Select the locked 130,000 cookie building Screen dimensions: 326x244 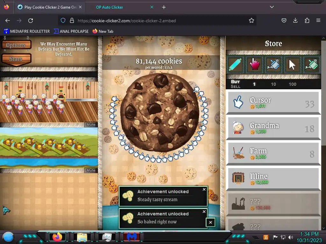tap(273, 205)
